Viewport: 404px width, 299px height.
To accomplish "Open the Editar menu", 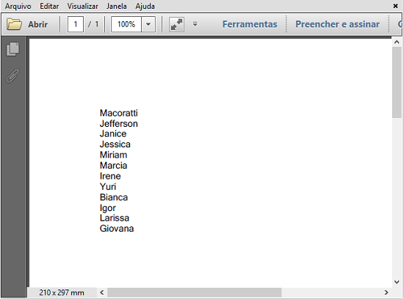I will 49,6.
